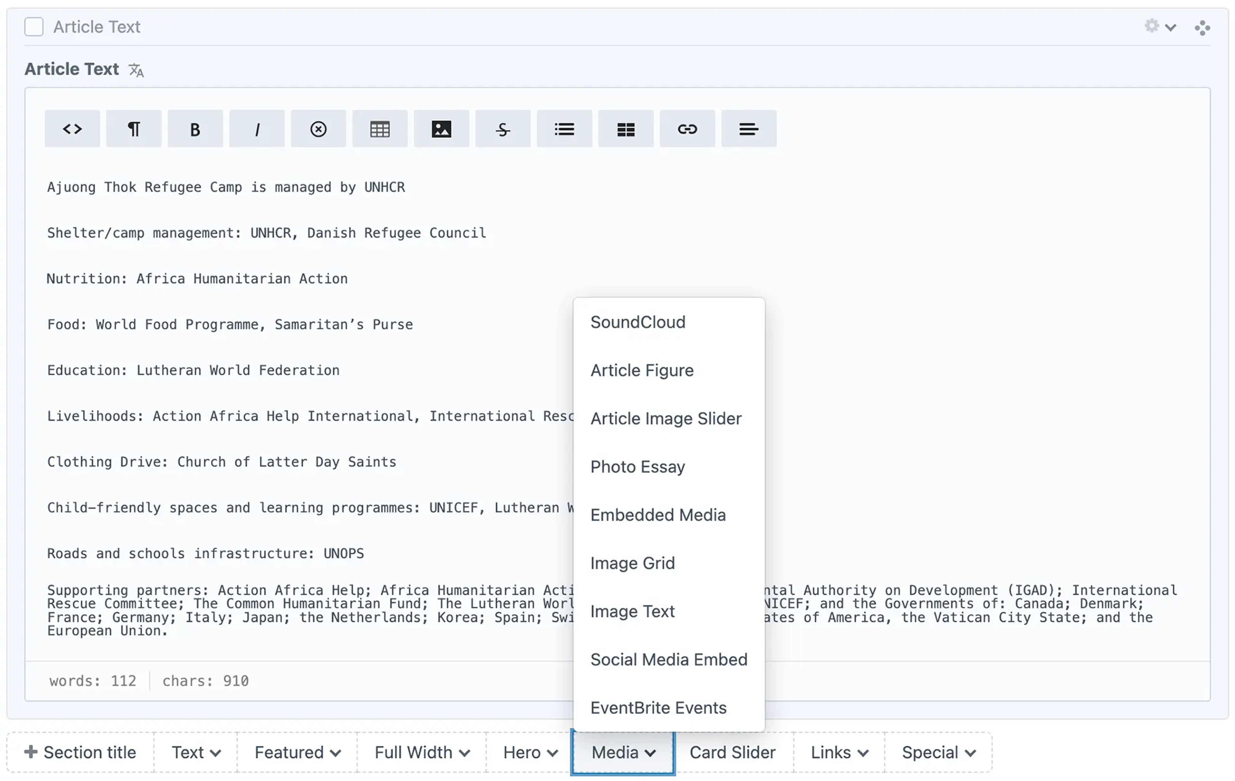Insert a table
Viewport: 1235px width, 781px height.
click(380, 129)
